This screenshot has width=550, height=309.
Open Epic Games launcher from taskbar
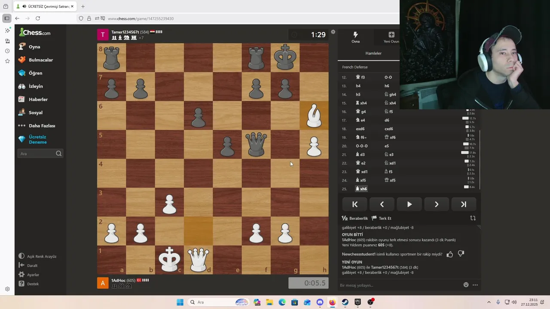357,302
